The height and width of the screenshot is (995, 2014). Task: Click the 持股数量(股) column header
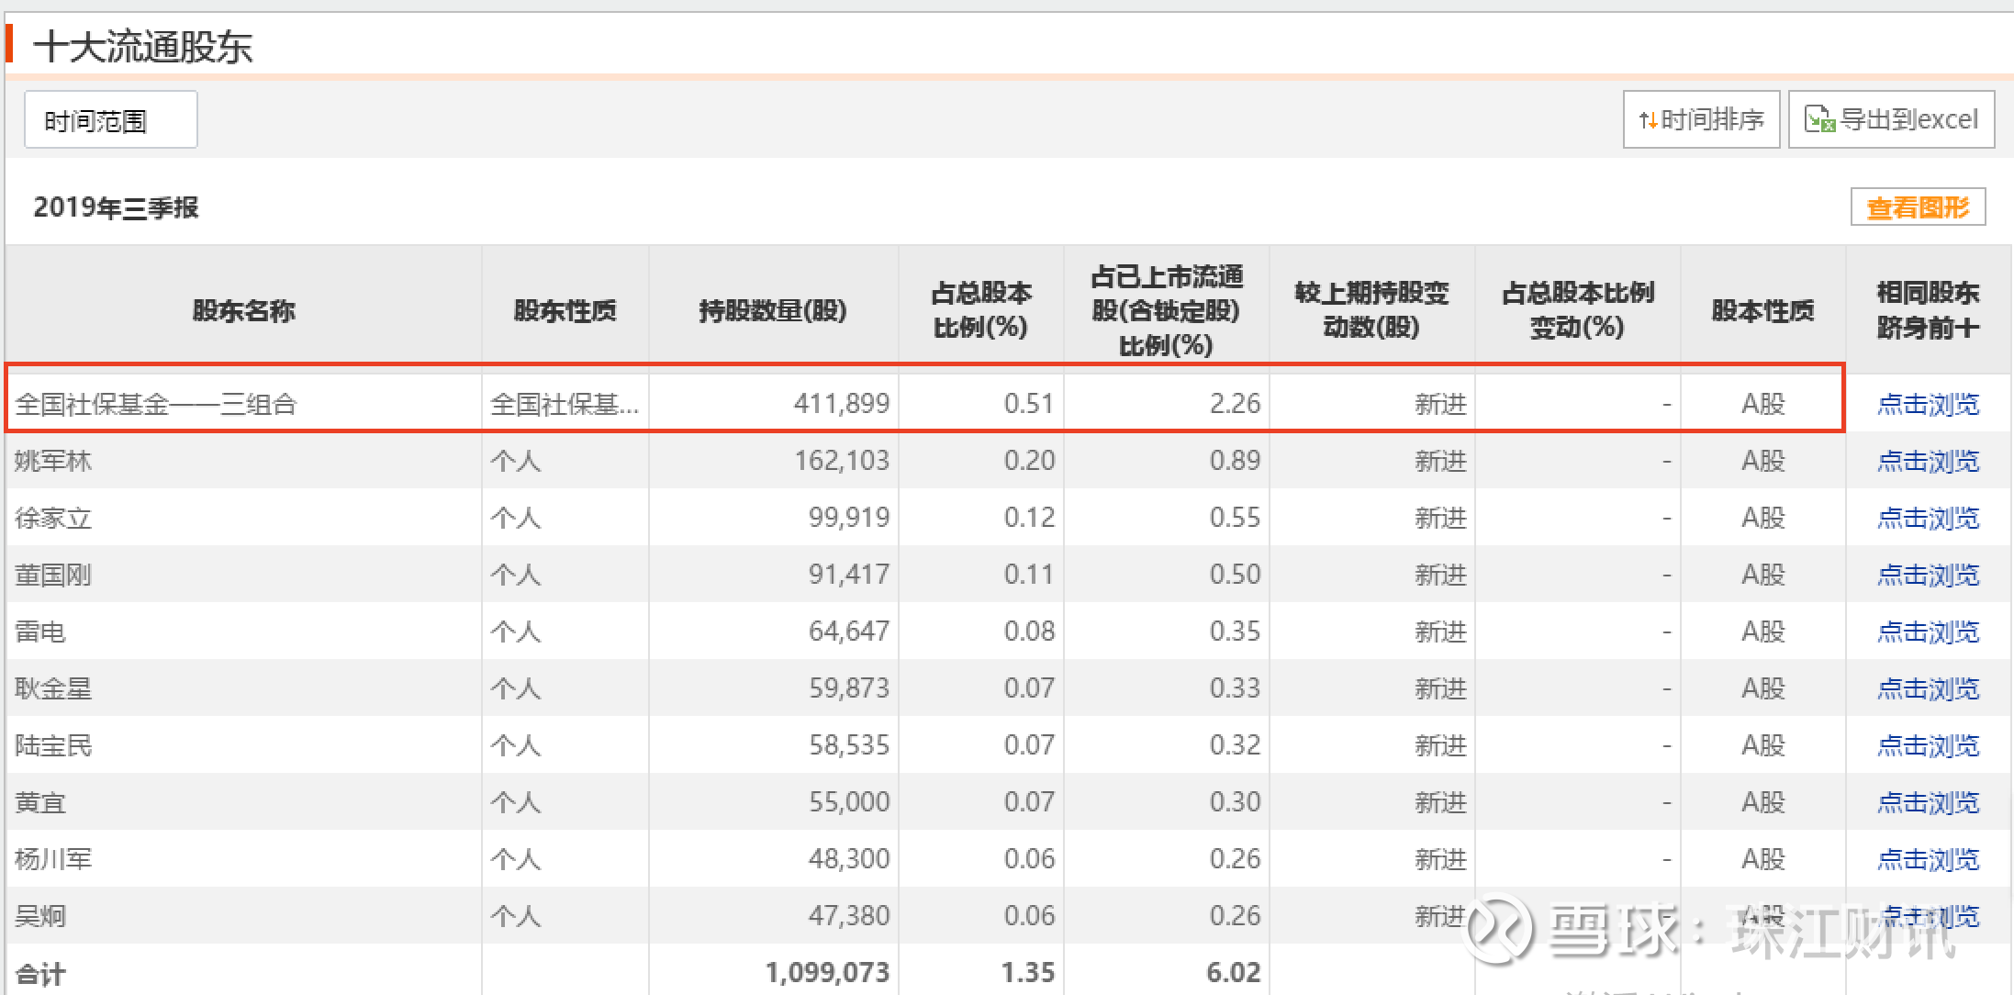tap(773, 310)
